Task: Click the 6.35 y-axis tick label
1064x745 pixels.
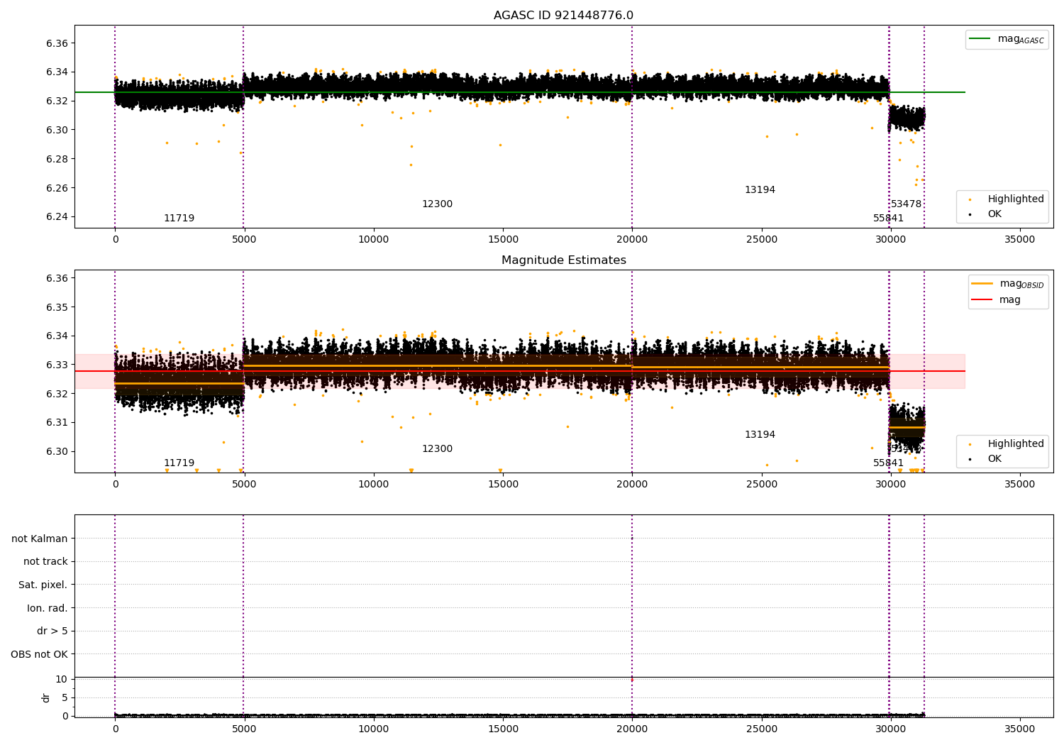Action: pos(57,307)
